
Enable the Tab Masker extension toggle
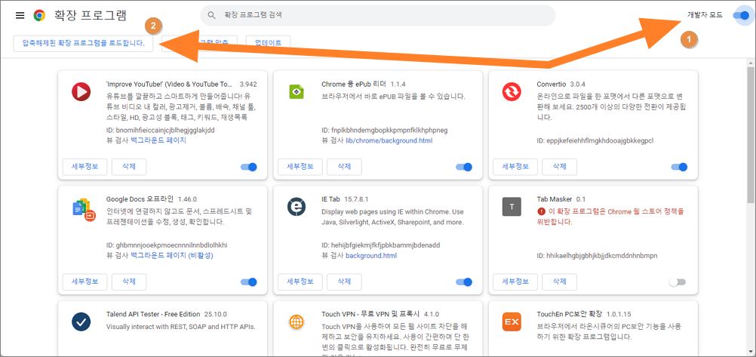pos(678,282)
